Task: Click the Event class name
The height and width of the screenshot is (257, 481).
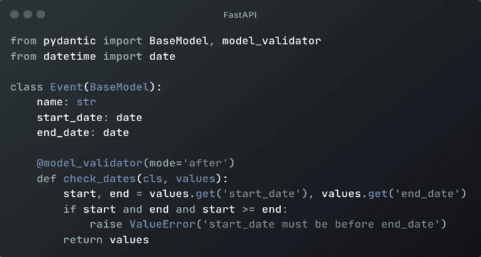Action: [x=66, y=87]
